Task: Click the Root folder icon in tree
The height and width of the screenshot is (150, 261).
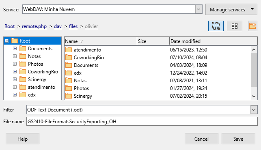Action: point(15,41)
